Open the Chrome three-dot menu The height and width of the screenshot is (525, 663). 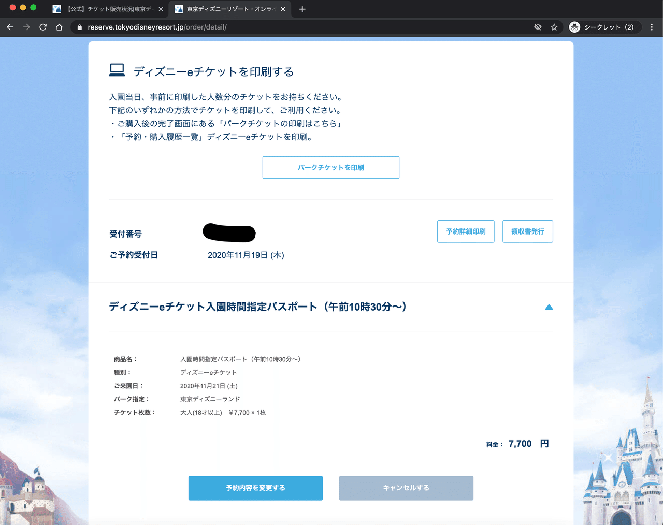tap(652, 27)
